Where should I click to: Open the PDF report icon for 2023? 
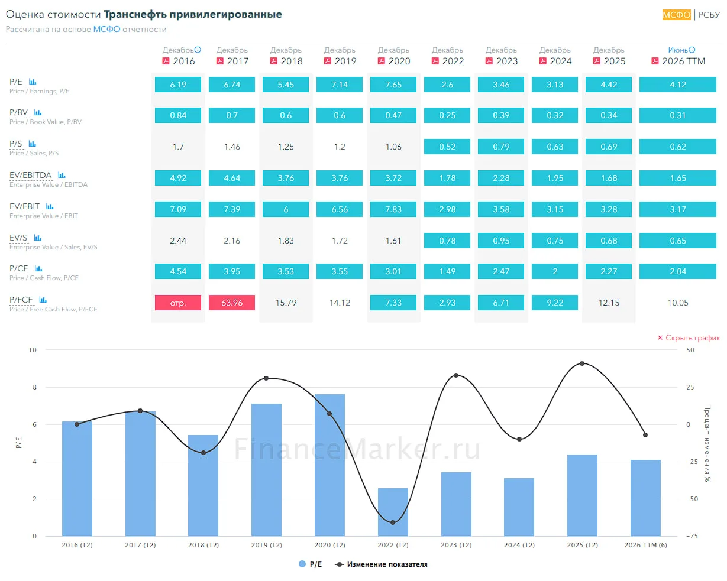[489, 61]
